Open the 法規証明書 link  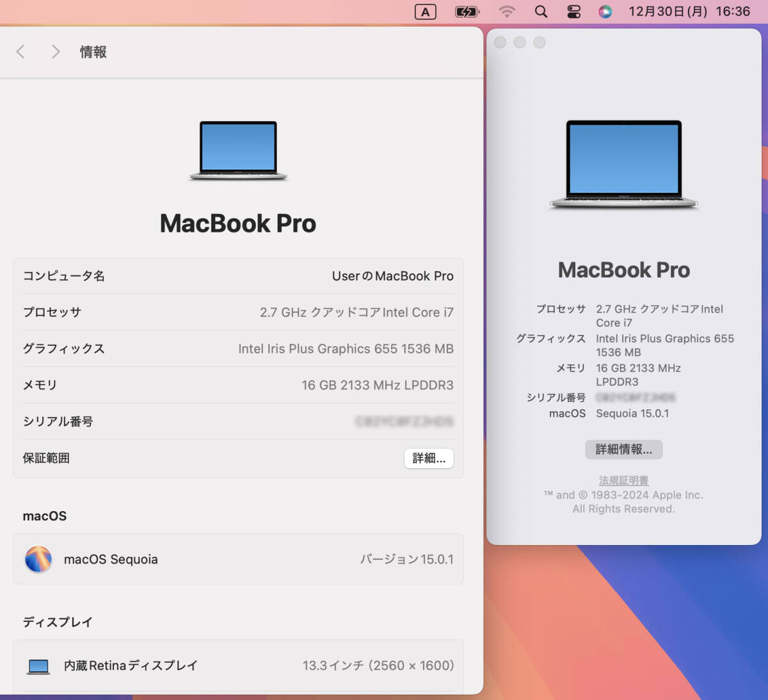pyautogui.click(x=624, y=480)
